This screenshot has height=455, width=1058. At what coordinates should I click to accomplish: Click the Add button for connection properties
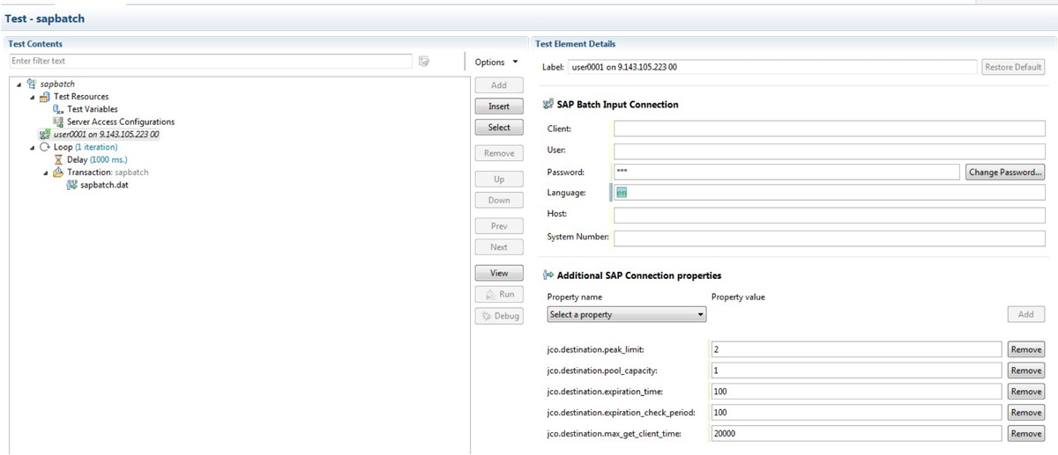[1026, 314]
